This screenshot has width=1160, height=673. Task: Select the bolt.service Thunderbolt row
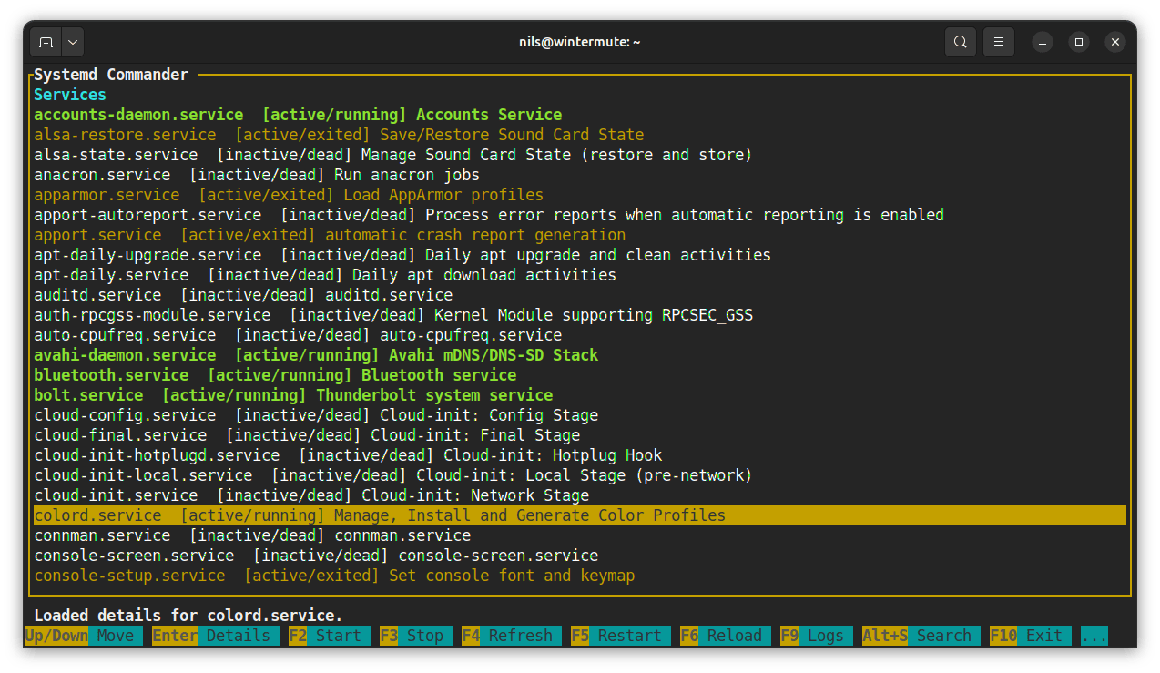click(580, 395)
